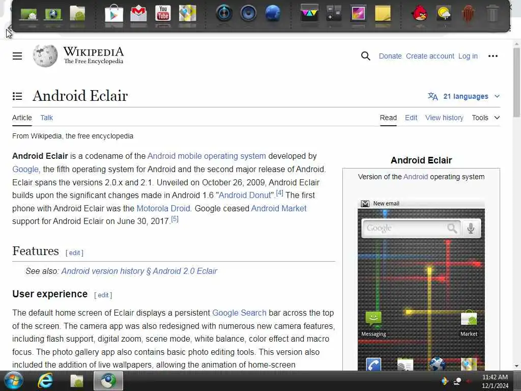Open the personal tools ellipsis menu

click(493, 56)
